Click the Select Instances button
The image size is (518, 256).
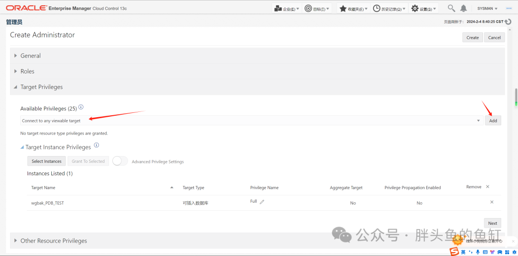coord(47,161)
